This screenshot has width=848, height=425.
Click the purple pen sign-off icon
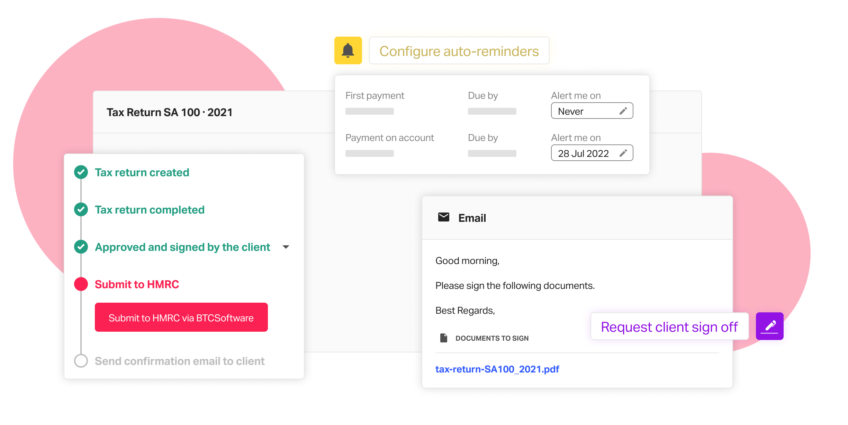pyautogui.click(x=769, y=326)
